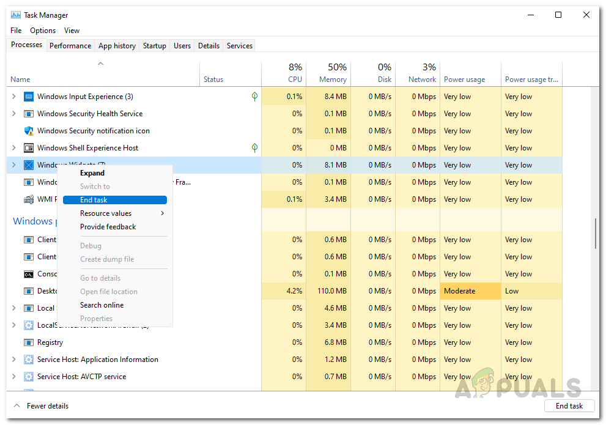Expand the Windows Security Health Service row
Image resolution: width=606 pixels, height=425 pixels.
[14, 114]
